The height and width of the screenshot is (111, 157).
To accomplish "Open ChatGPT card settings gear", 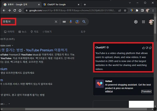I will point(108,47).
